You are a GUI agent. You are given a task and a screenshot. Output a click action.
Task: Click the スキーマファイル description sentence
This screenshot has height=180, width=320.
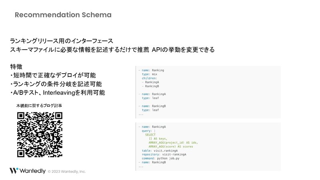112,50
